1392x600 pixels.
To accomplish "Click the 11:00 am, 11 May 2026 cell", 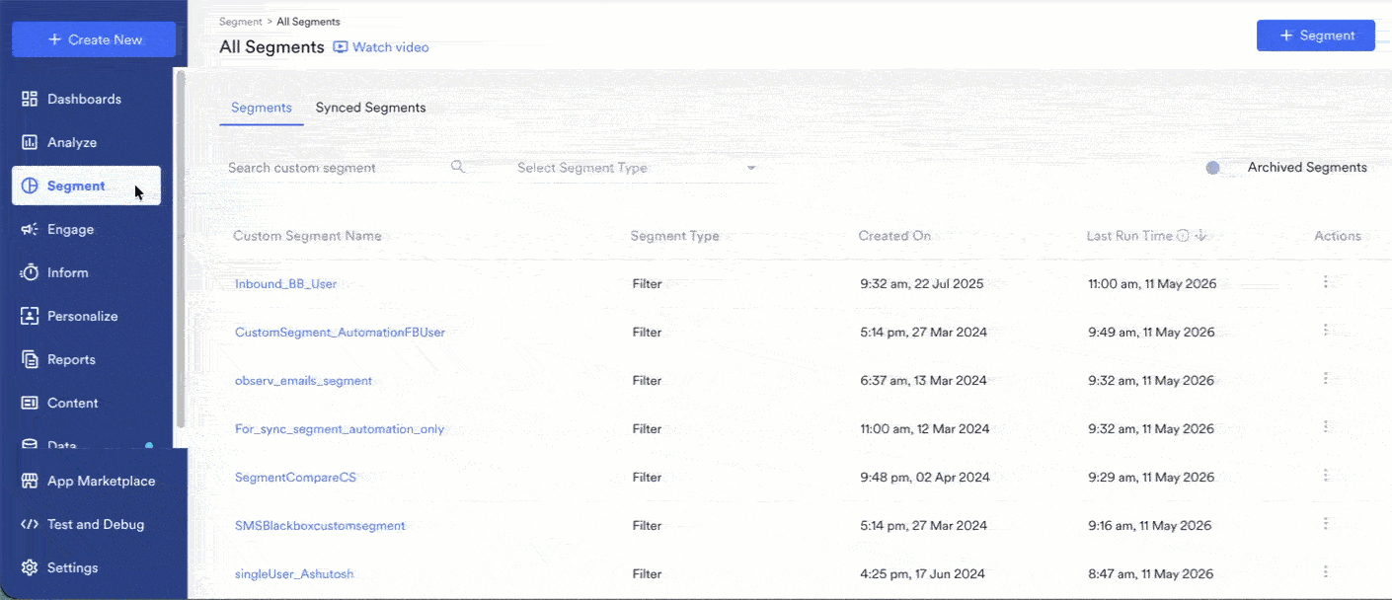I will [x=1152, y=283].
